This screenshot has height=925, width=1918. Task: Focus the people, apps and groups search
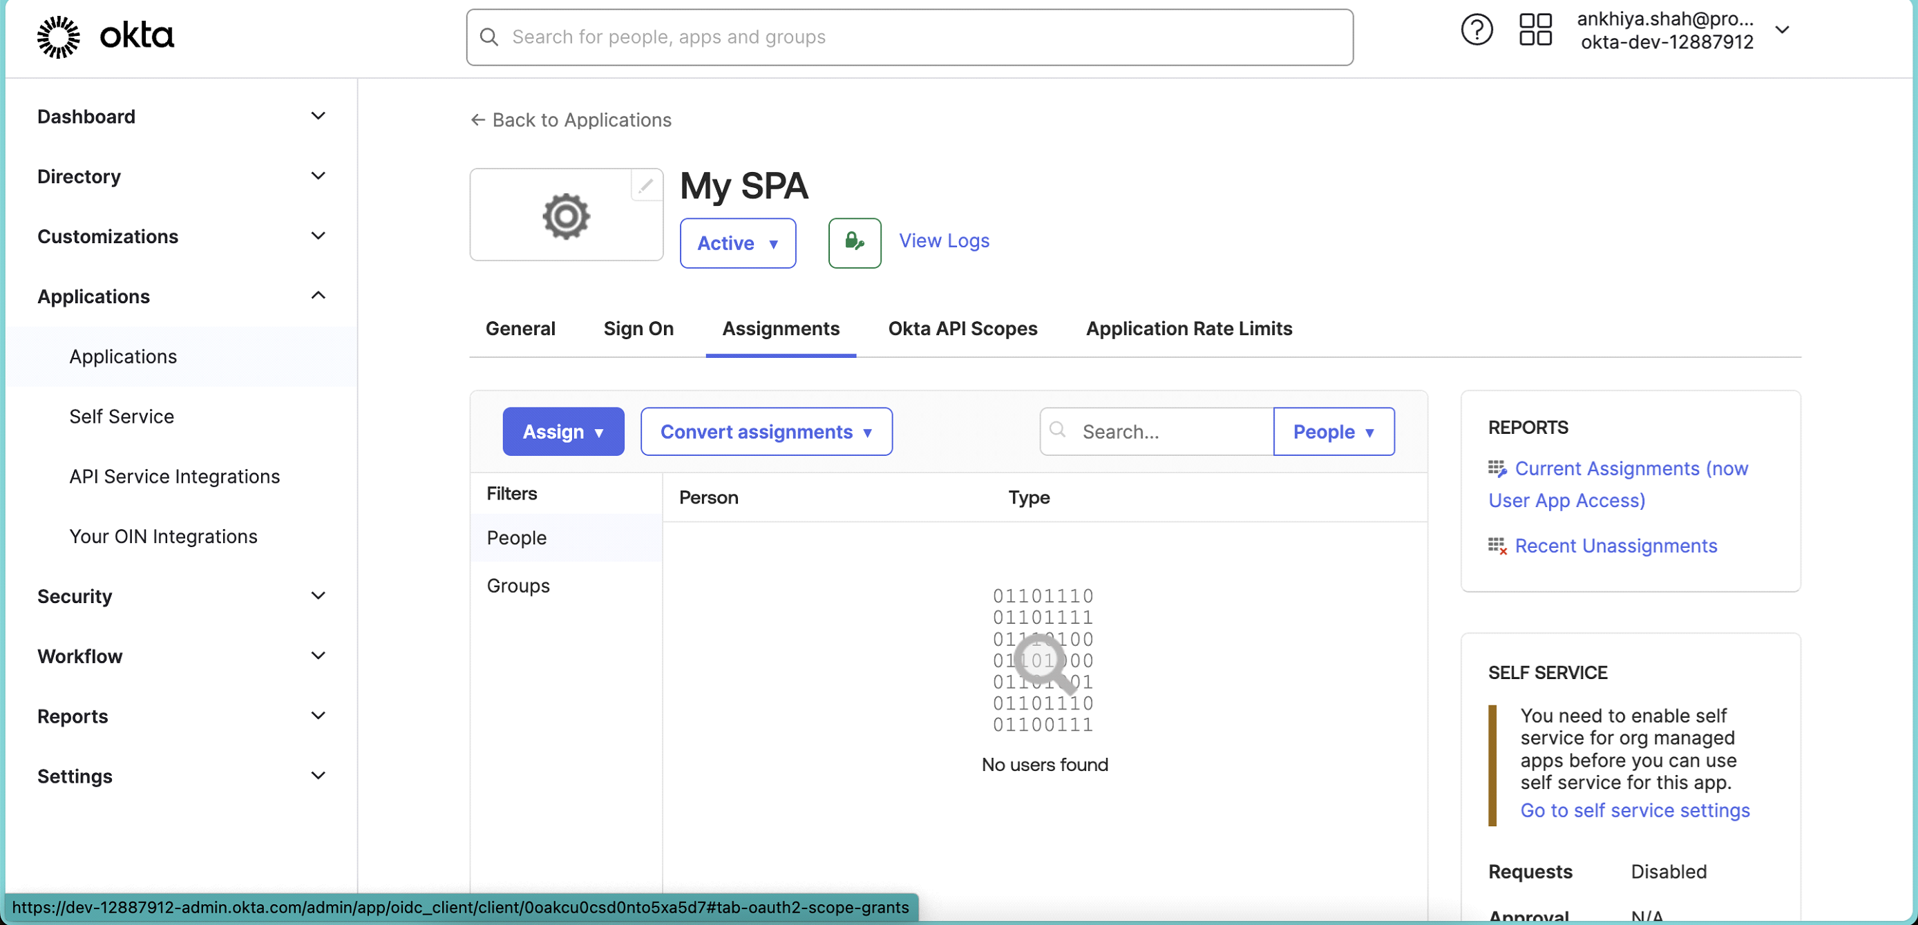[x=909, y=37]
